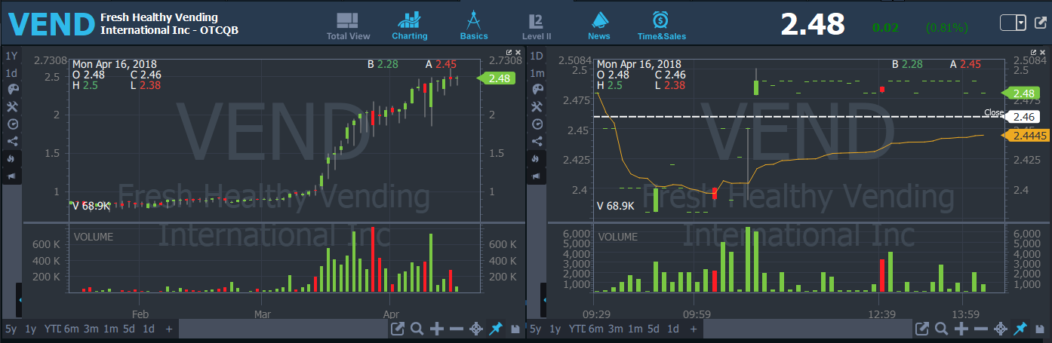Image resolution: width=1052 pixels, height=343 pixels.
Task: Set right chart timeframe to 6m
Action: click(596, 329)
